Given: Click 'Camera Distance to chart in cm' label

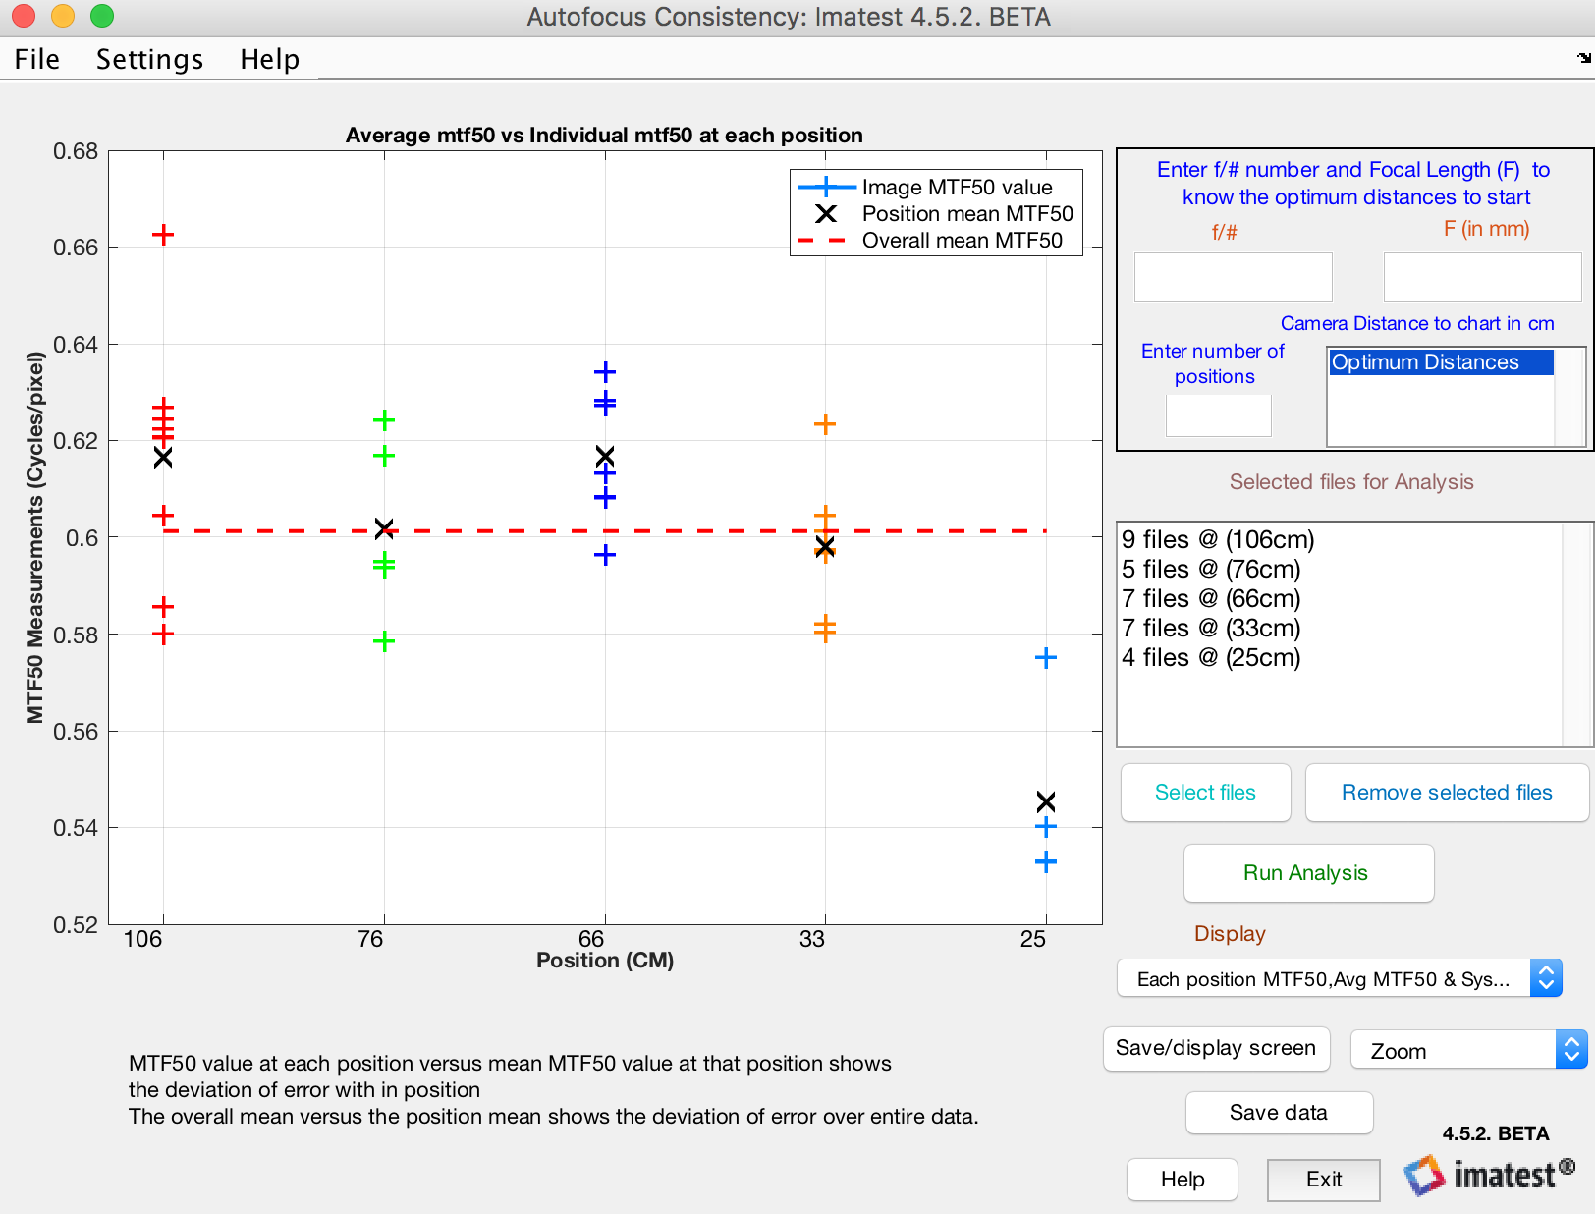Looking at the screenshot, I should click(1417, 323).
